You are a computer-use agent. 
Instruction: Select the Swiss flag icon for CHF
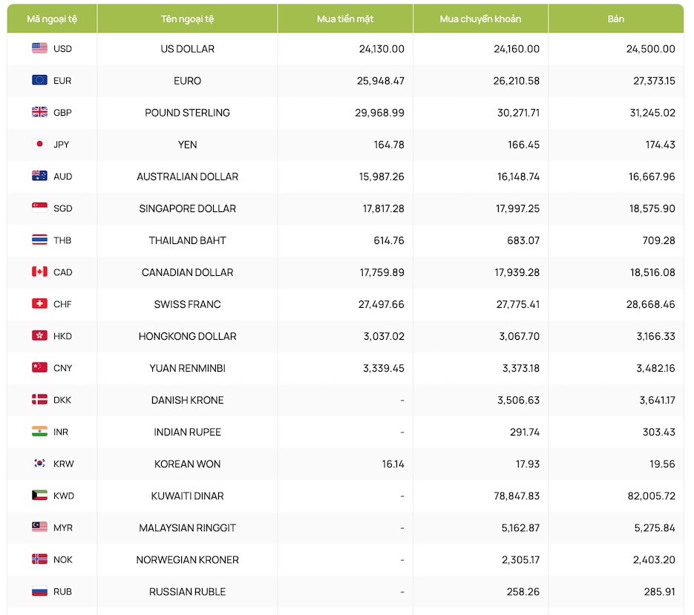39,303
